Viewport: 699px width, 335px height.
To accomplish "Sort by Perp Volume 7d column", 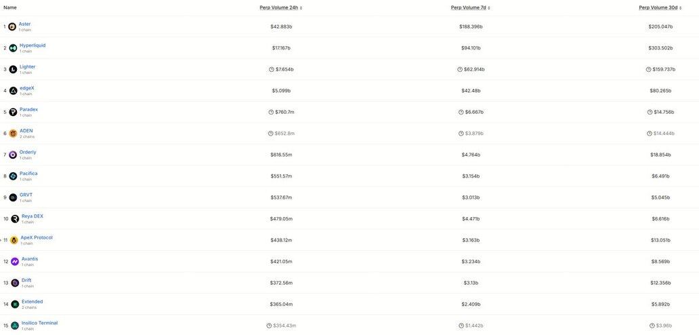I will [470, 7].
